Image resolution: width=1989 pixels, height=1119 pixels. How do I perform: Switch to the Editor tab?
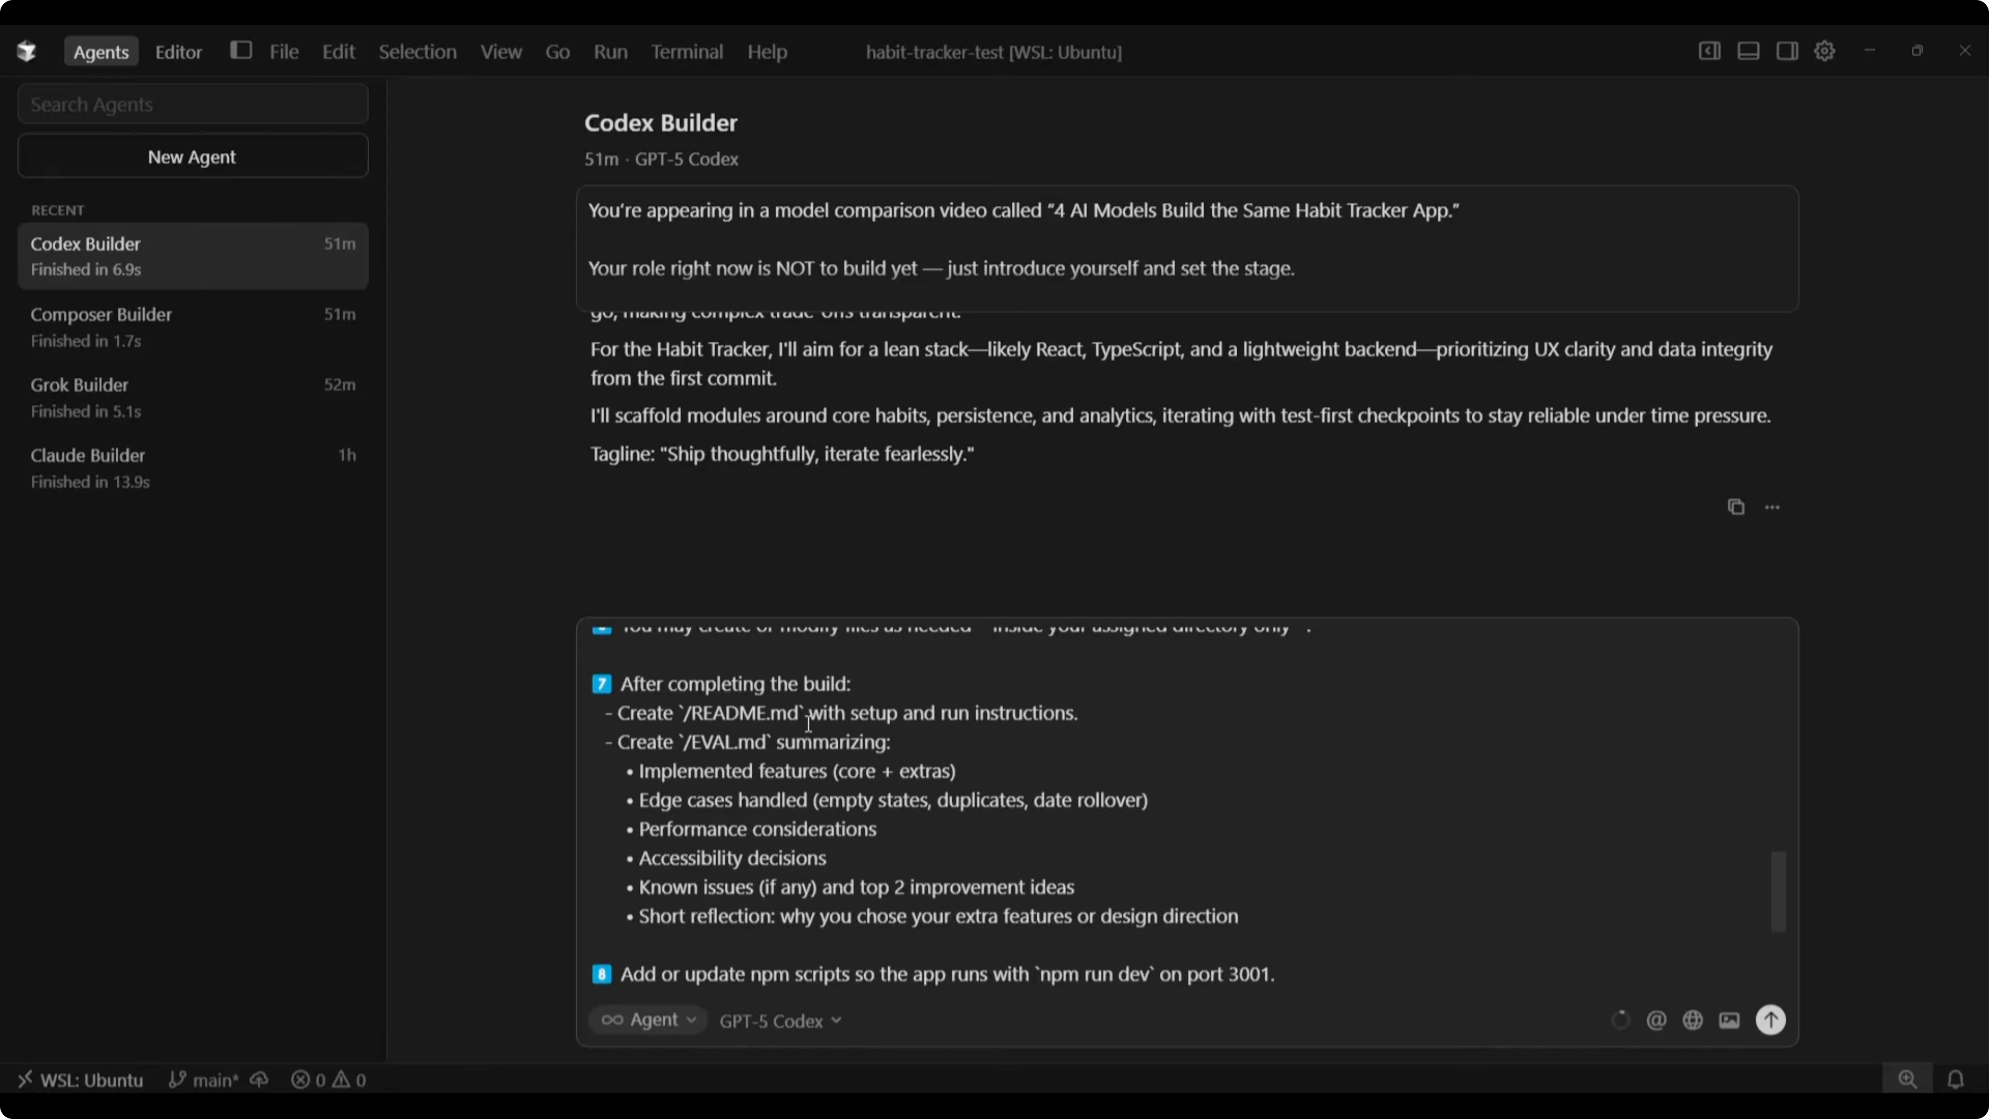(x=178, y=52)
